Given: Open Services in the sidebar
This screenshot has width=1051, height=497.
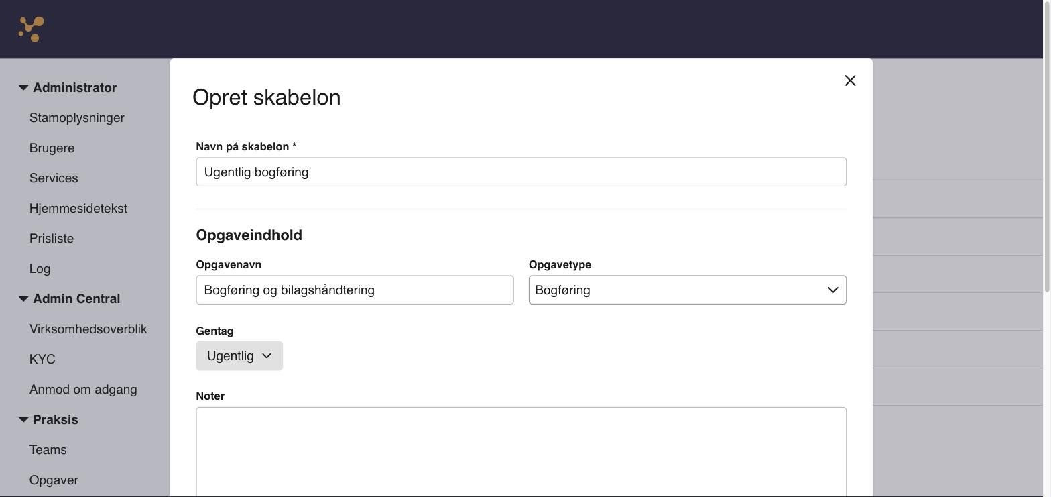Looking at the screenshot, I should pyautogui.click(x=54, y=178).
